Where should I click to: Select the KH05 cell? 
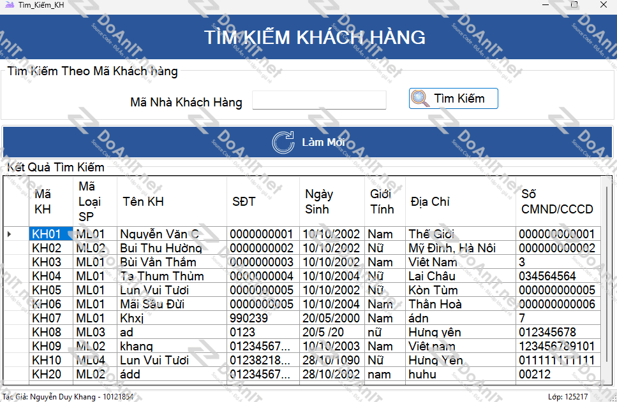click(x=51, y=291)
